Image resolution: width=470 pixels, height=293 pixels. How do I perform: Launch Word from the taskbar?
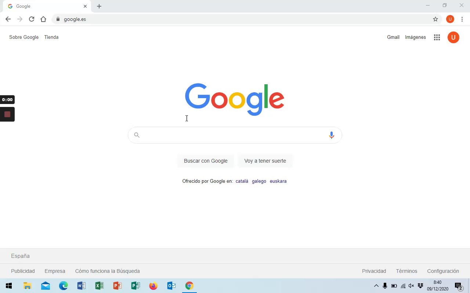click(x=82, y=286)
